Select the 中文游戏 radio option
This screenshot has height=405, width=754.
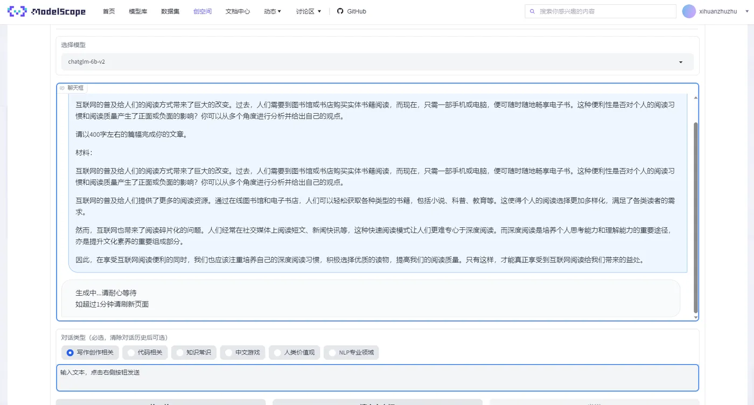click(x=243, y=353)
